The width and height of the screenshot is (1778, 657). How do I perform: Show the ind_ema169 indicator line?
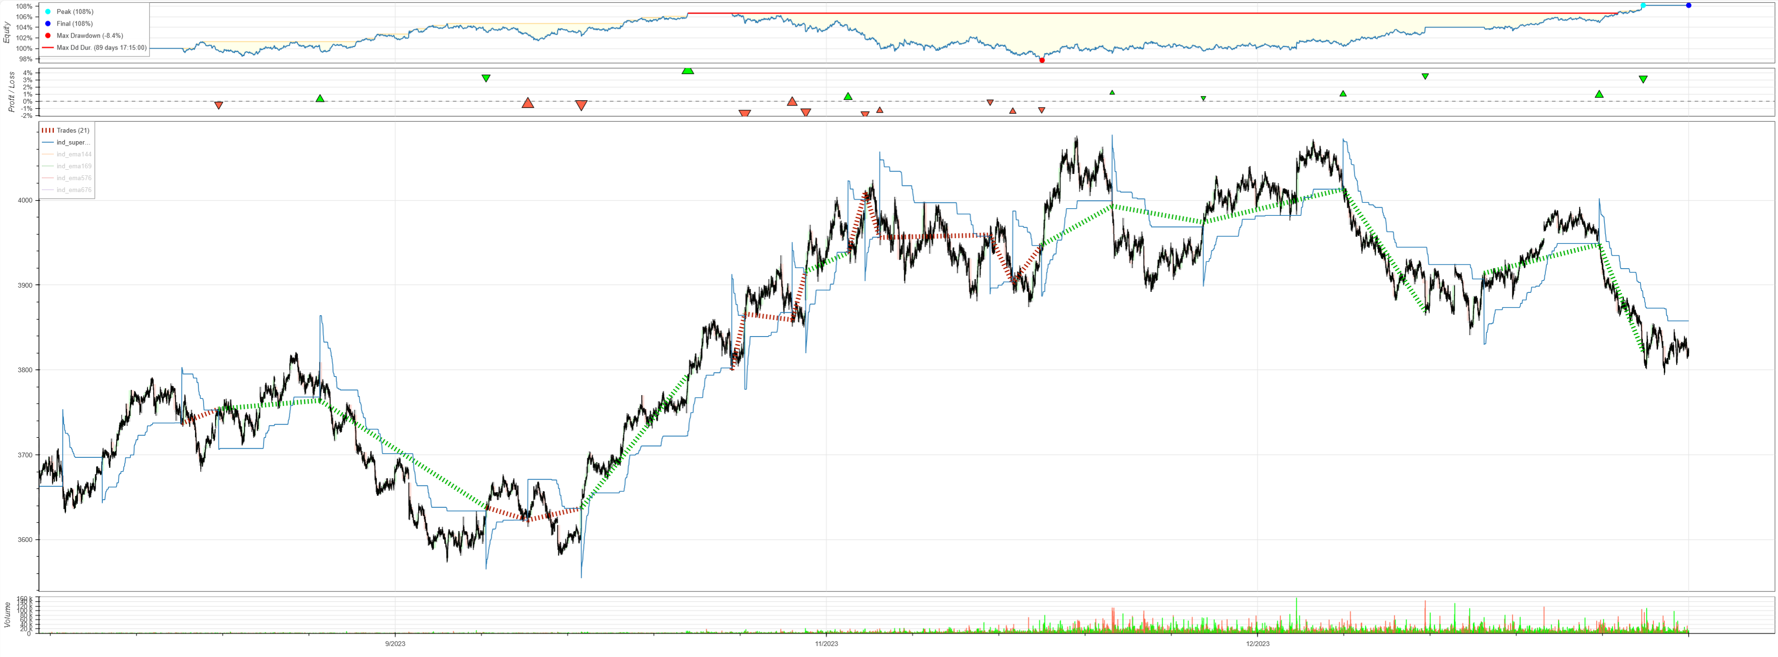pos(74,166)
